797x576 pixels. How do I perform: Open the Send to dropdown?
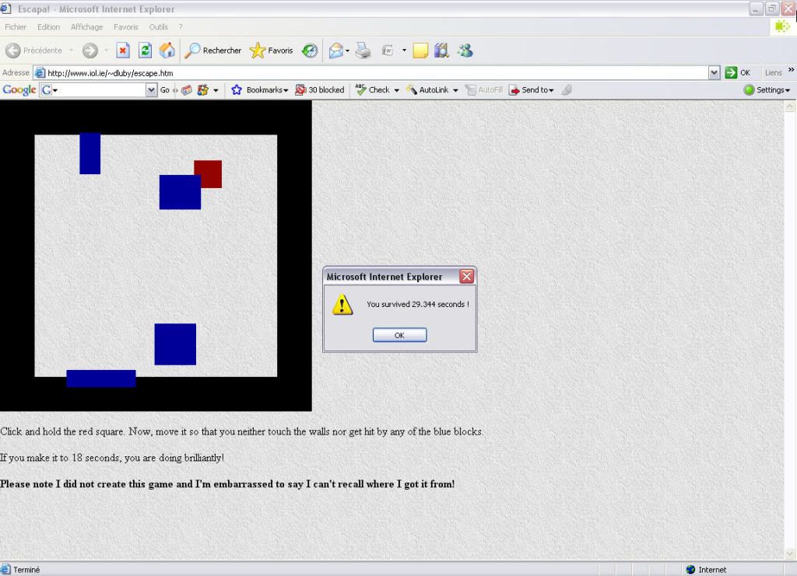pyautogui.click(x=532, y=90)
